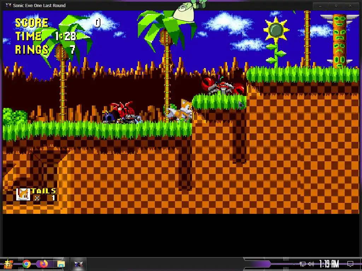The width and height of the screenshot is (362, 271).
Task: Launch Google Chrome from the taskbar
Action: coord(27,264)
